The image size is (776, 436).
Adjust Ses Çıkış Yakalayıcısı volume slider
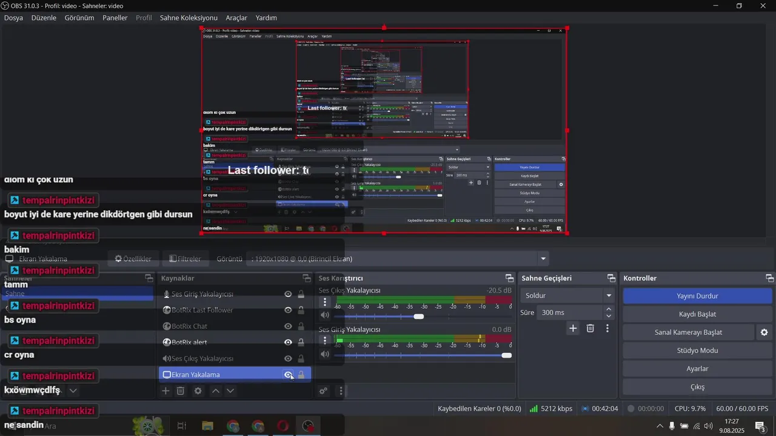tap(418, 317)
